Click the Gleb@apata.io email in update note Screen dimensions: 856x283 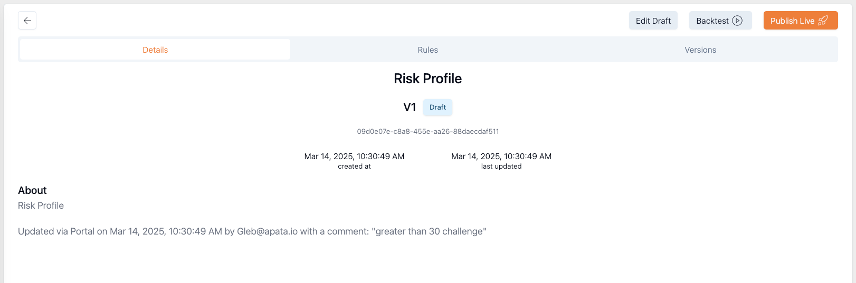pyautogui.click(x=268, y=231)
